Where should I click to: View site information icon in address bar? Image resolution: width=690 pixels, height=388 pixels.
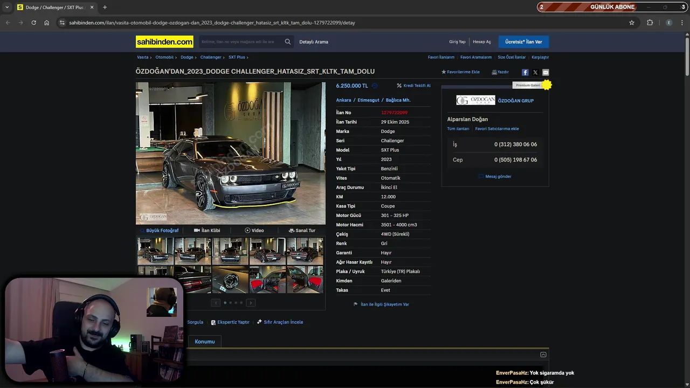(x=62, y=23)
